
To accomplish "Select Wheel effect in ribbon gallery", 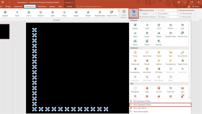I will [x=88, y=13].
